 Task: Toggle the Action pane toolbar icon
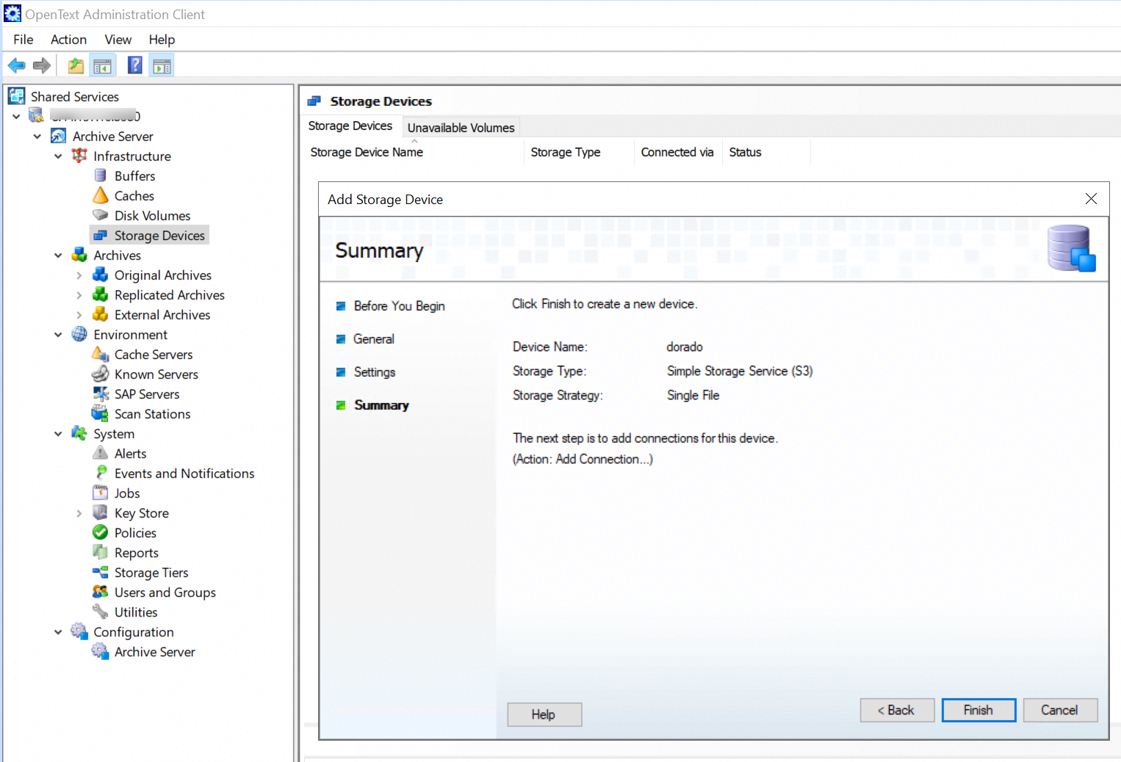pyautogui.click(x=162, y=66)
